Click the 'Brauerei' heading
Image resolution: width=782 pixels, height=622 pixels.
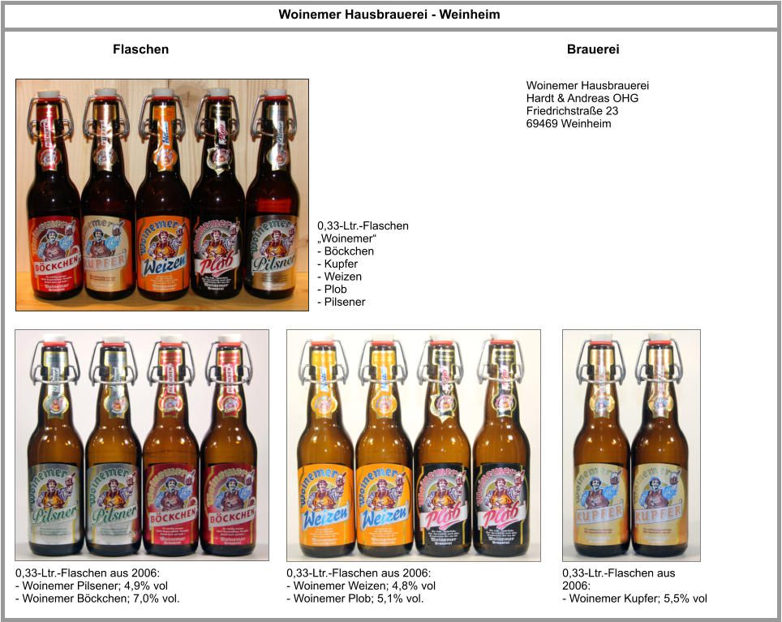click(593, 49)
